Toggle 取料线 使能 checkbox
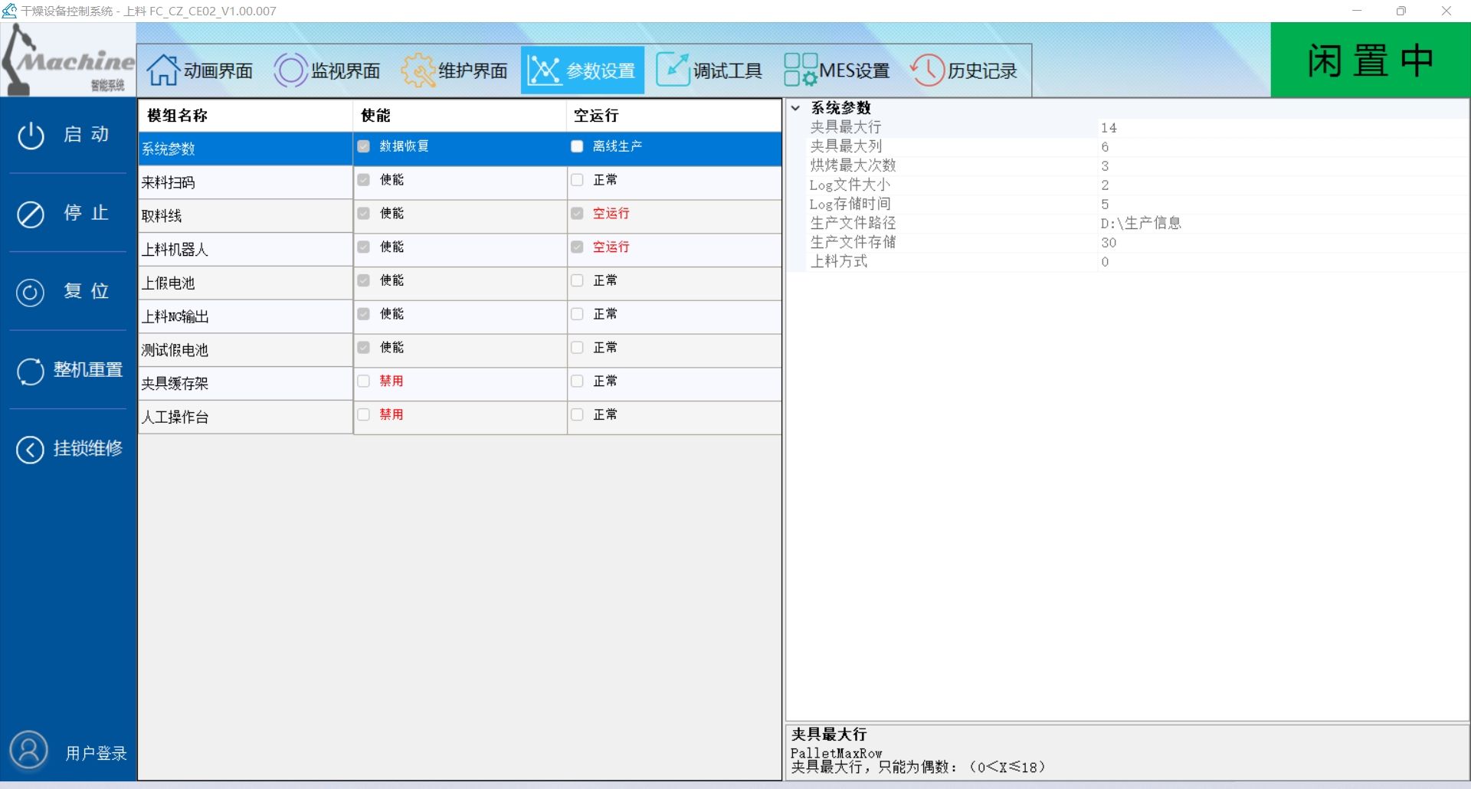This screenshot has width=1471, height=789. click(x=364, y=214)
